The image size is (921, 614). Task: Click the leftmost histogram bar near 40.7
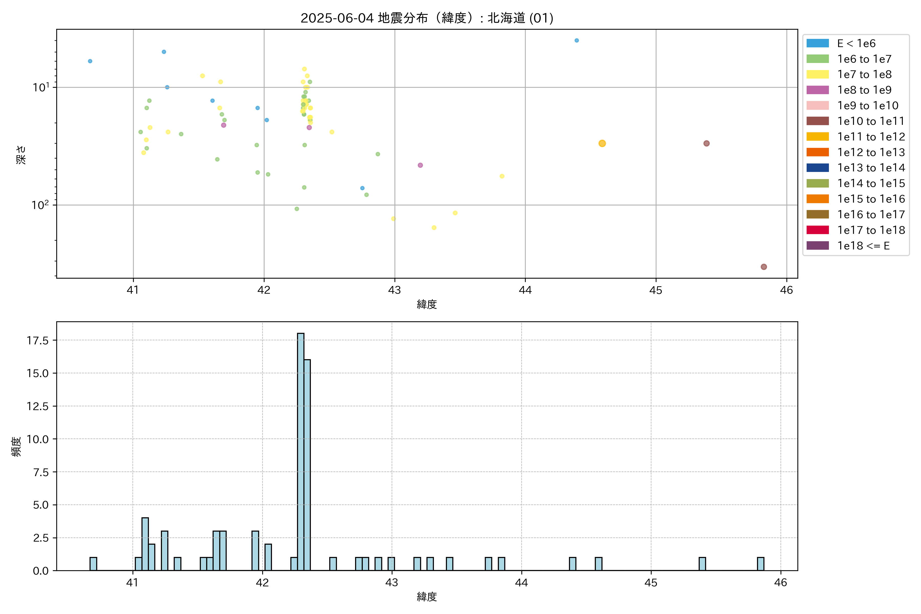[93, 564]
